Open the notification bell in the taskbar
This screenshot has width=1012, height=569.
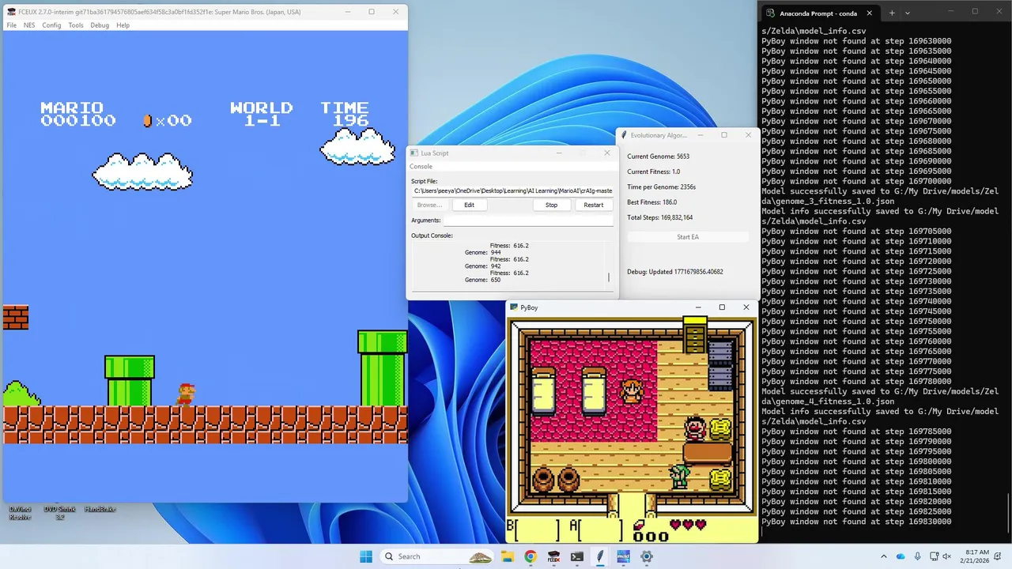click(x=999, y=556)
